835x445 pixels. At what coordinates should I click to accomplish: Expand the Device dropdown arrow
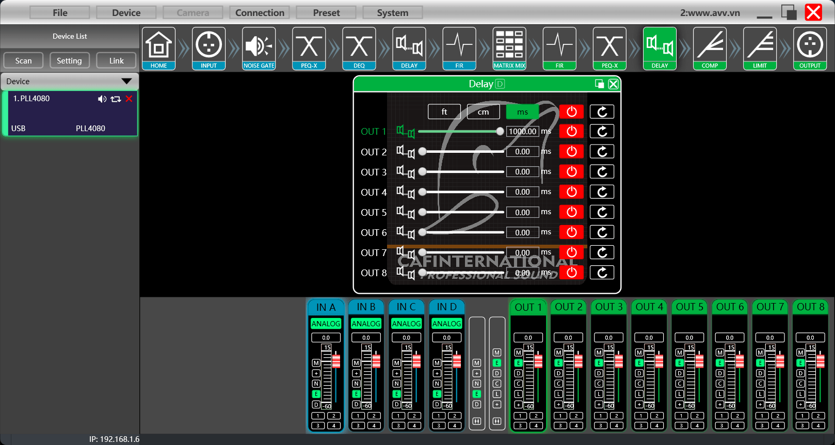click(x=126, y=82)
